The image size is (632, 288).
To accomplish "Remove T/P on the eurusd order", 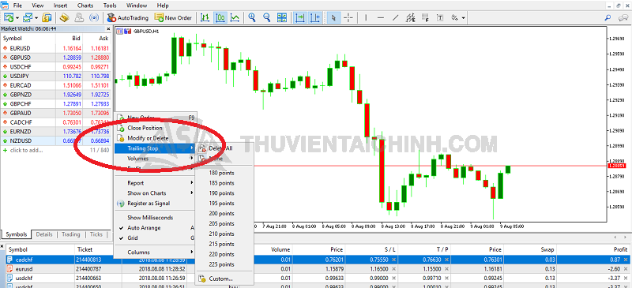I will pyautogui.click(x=446, y=270).
